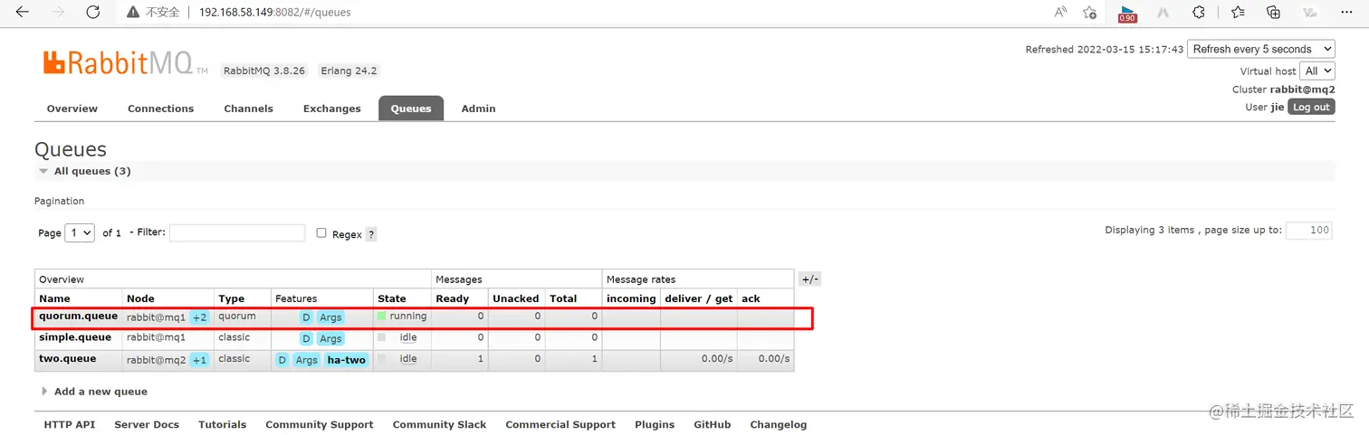Screen dimensions: 1369x435
Task: Click the +1 mirror badge on two.queue
Action: click(x=200, y=360)
